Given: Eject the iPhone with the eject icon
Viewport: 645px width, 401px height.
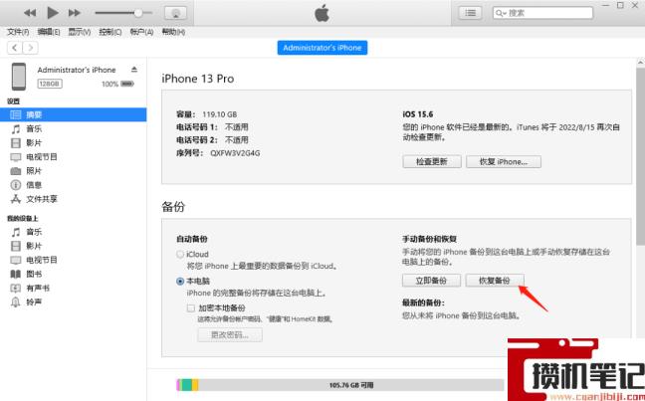Looking at the screenshot, I should click(x=134, y=70).
